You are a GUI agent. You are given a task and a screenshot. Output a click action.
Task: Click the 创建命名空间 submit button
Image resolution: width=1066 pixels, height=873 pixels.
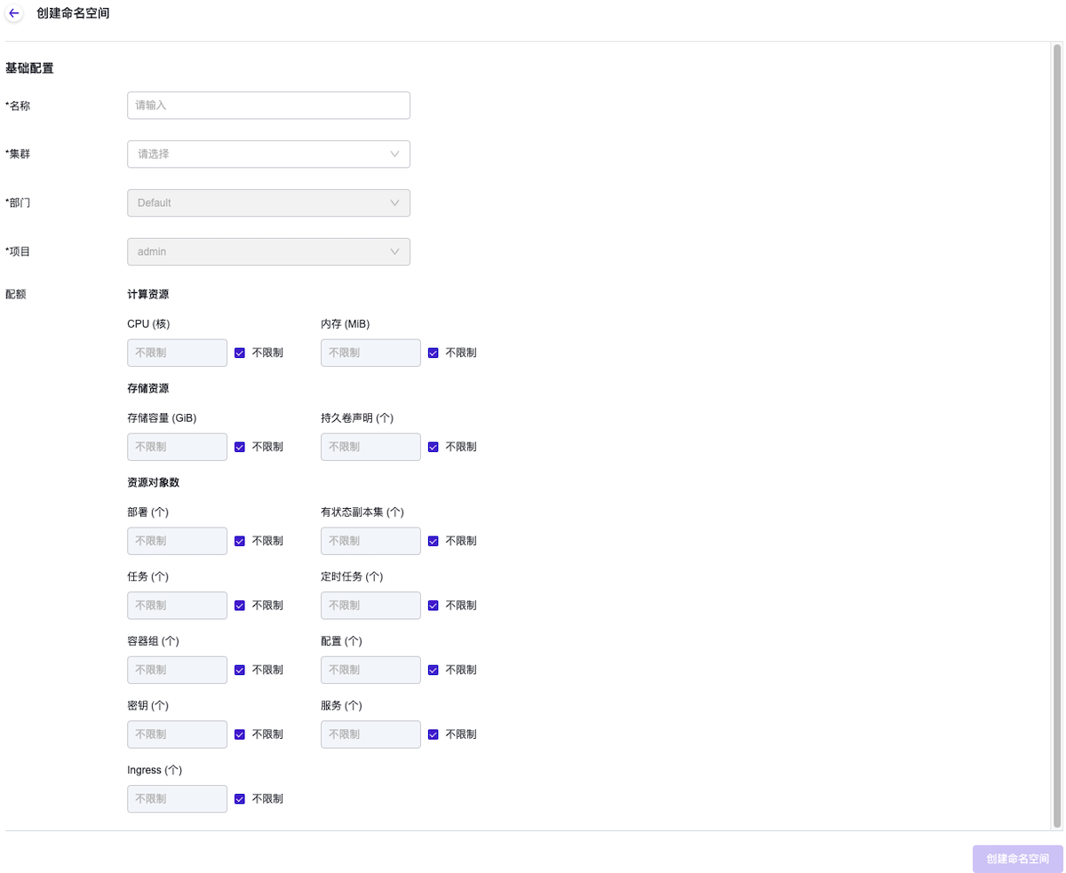(1017, 859)
